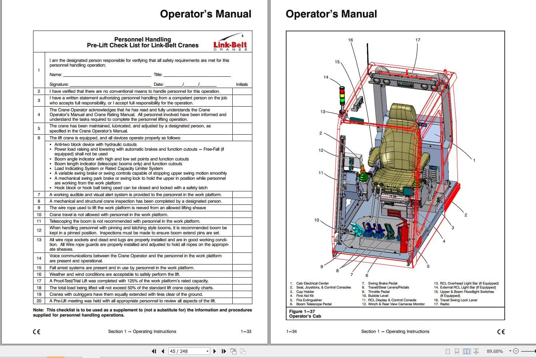This screenshot has width=536, height=358.
Task: Click the 89.68% zoom percentage display
Action: [495, 351]
